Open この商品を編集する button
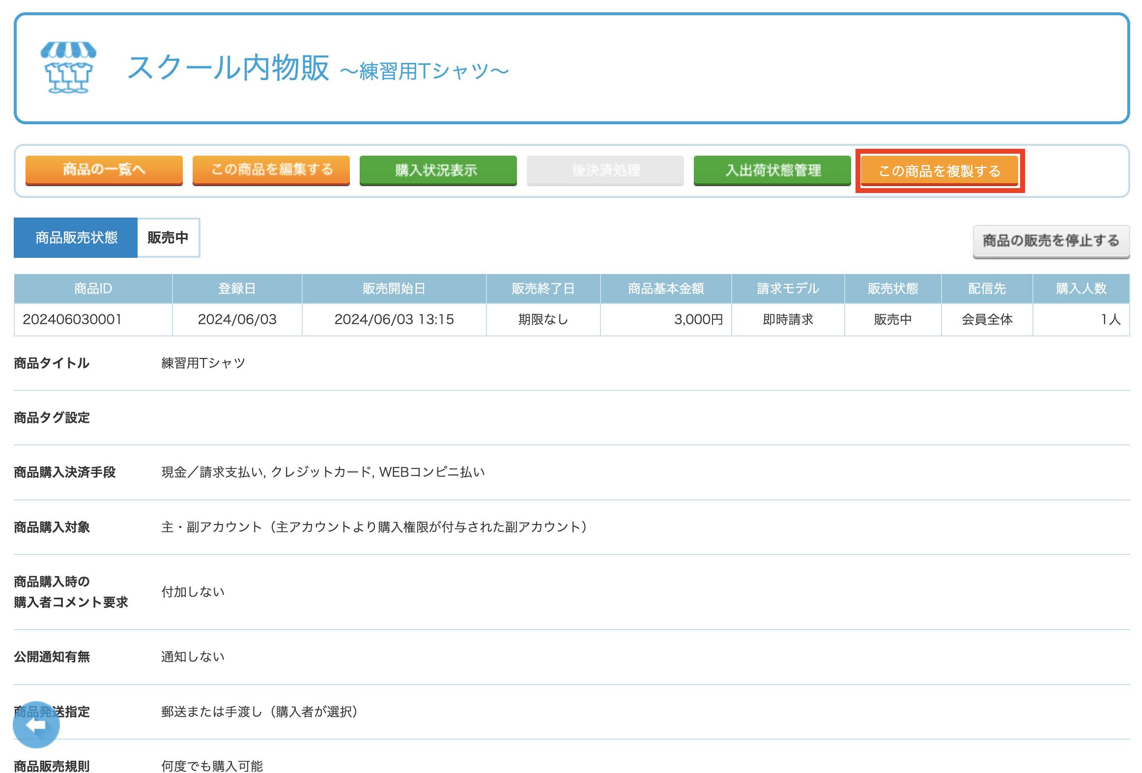Viewport: 1142px width, 773px height. click(271, 170)
